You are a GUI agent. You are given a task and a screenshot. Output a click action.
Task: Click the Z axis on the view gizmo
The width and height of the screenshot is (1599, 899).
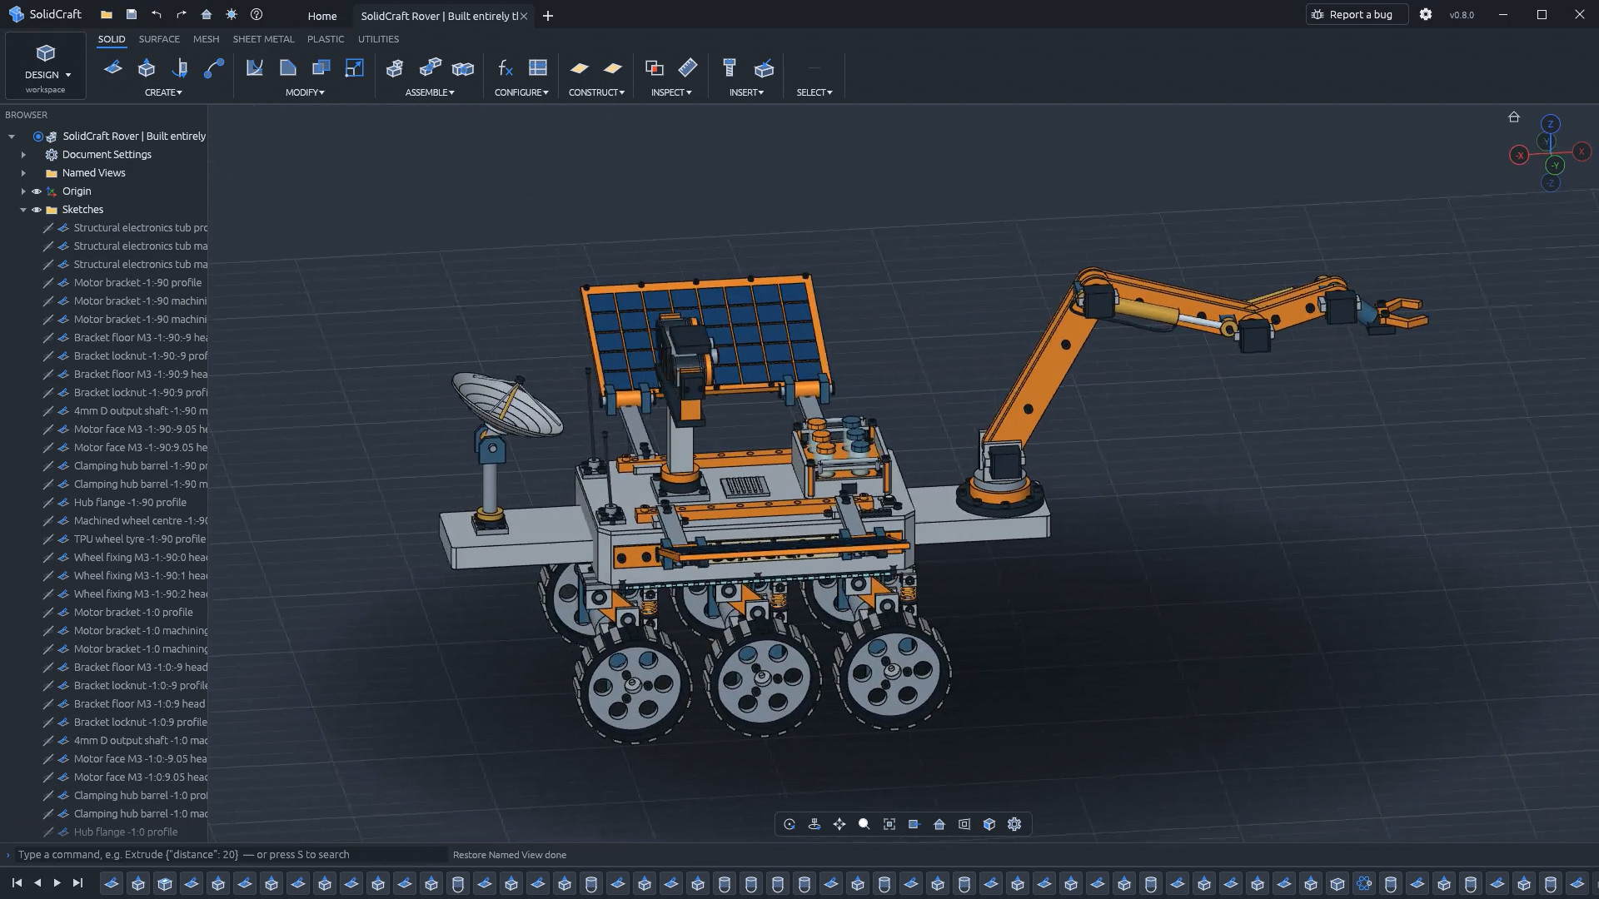1550,124
